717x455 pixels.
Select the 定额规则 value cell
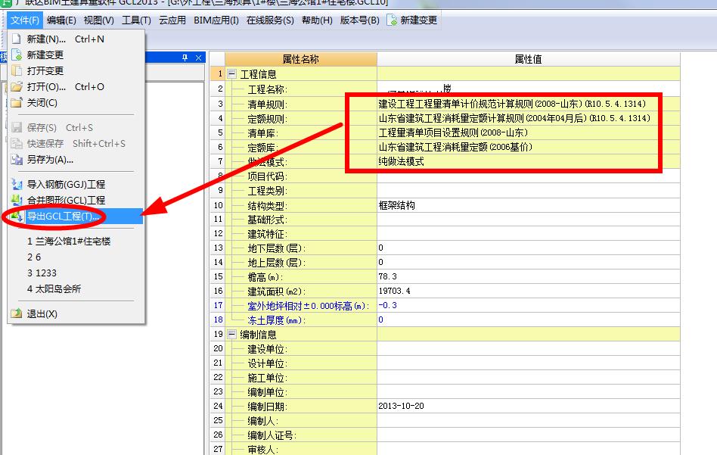coord(529,118)
